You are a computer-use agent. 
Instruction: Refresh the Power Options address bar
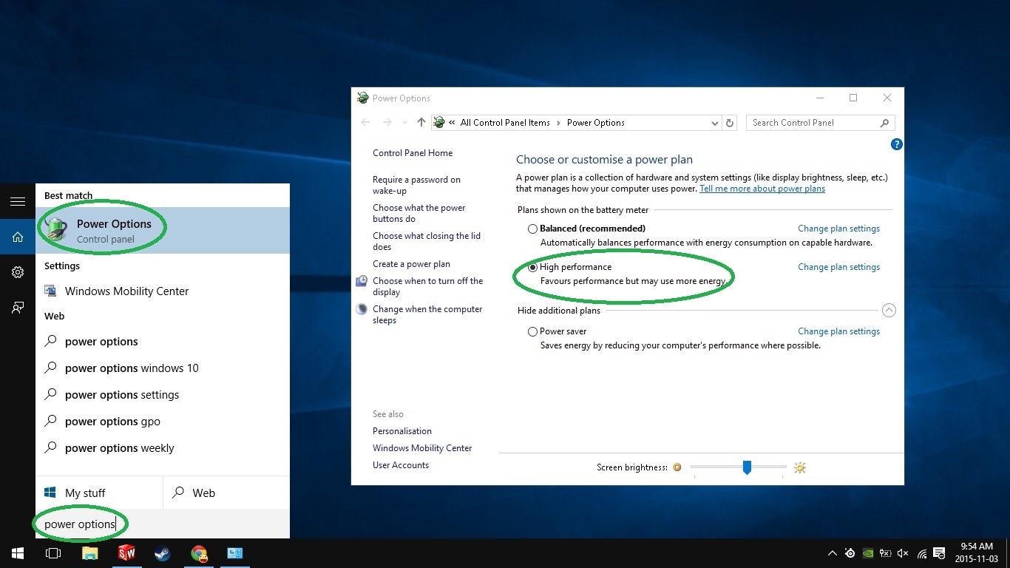click(x=730, y=123)
